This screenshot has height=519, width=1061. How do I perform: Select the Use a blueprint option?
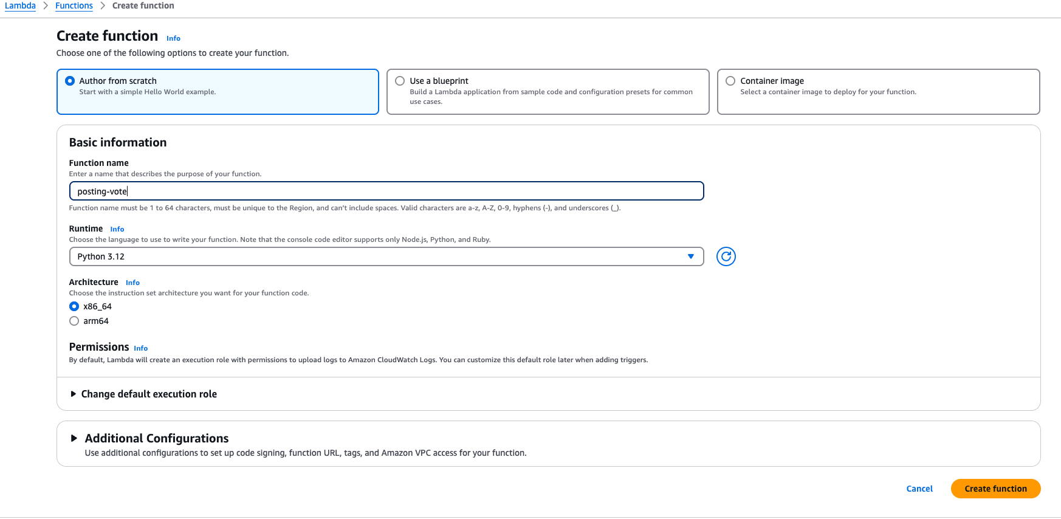click(400, 81)
